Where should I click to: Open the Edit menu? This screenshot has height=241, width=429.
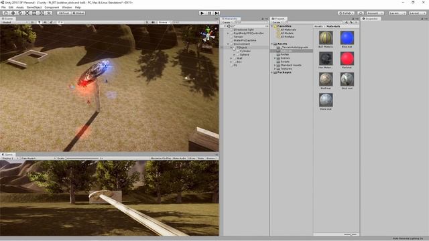point(11,7)
